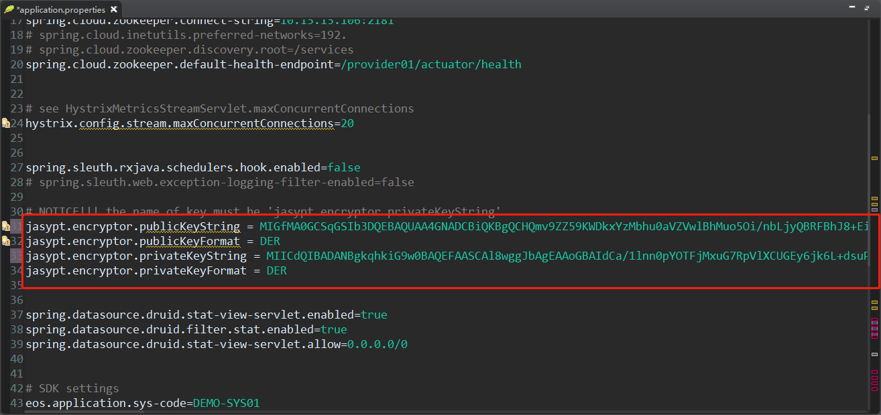
Task: Click the 0.0.0.0/0 allow value
Action: [377, 344]
